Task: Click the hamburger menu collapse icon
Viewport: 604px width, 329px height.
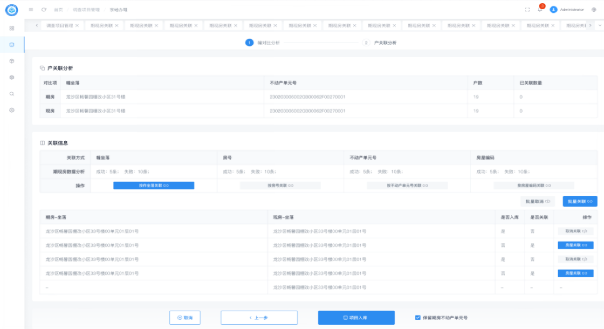Action: (31, 10)
